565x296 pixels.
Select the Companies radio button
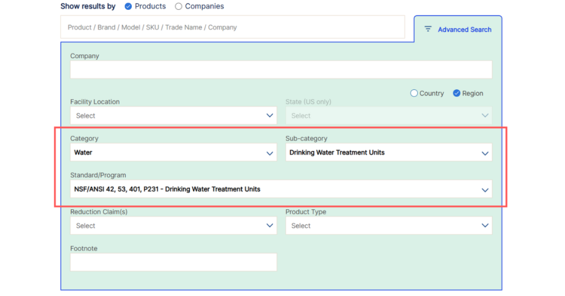pyautogui.click(x=178, y=6)
